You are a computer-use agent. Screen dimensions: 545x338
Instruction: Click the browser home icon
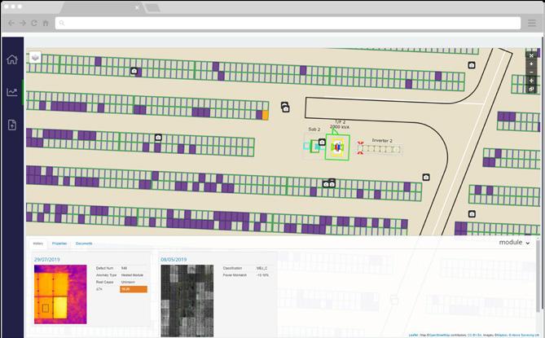click(46, 23)
